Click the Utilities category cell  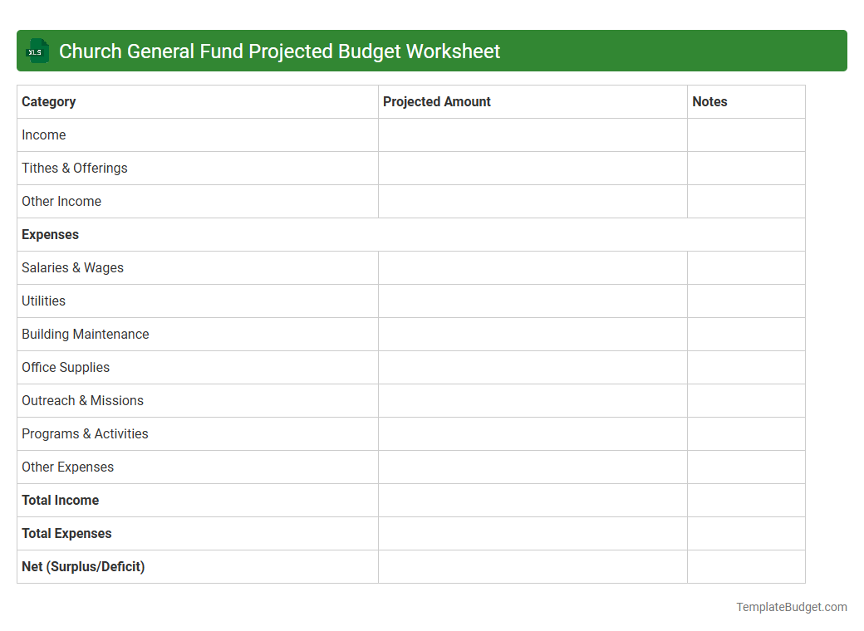click(43, 301)
